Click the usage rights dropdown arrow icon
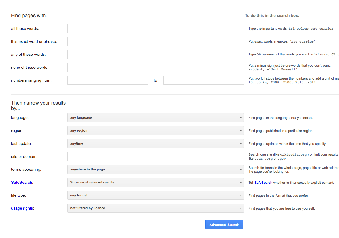The width and height of the screenshot is (339, 238). 241,208
